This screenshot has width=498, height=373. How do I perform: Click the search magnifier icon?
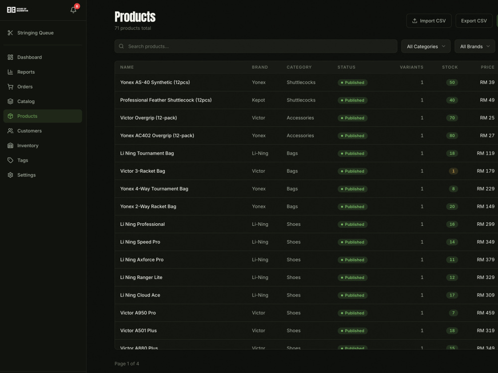click(x=122, y=46)
